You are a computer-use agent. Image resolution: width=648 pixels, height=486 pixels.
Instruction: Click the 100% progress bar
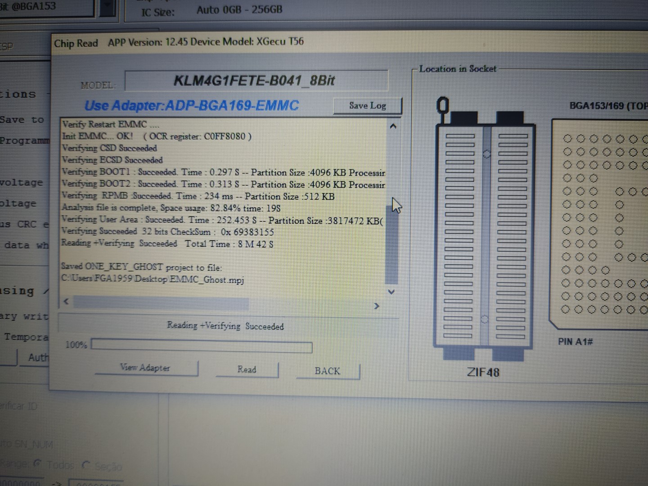[202, 346]
